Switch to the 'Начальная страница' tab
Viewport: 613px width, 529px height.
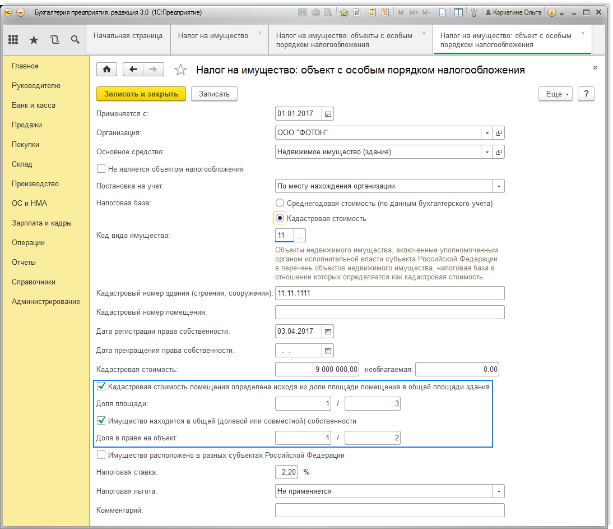click(x=128, y=35)
